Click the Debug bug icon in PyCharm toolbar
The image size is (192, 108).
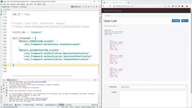tap(86, 7)
